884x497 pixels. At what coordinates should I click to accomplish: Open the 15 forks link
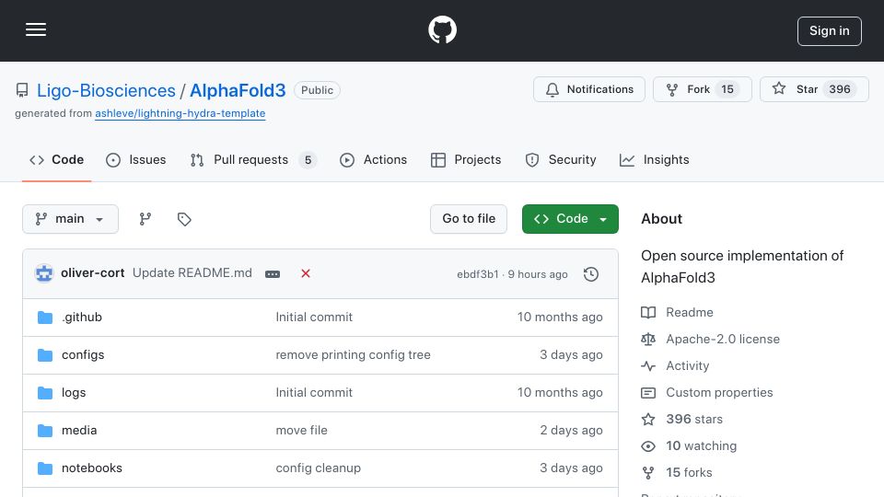pos(677,473)
